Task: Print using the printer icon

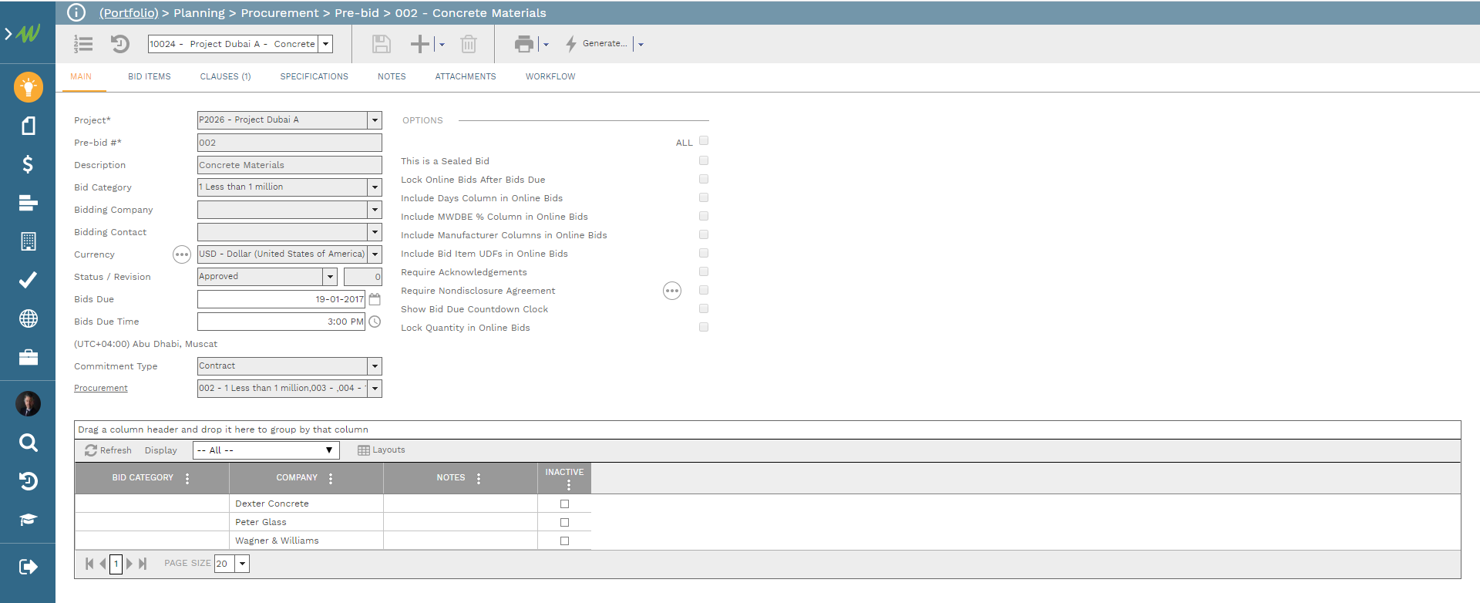Action: 524,44
